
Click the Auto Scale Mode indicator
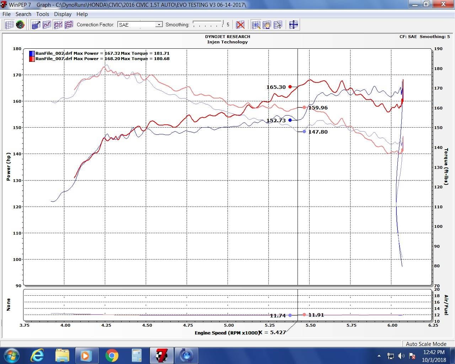(427, 344)
